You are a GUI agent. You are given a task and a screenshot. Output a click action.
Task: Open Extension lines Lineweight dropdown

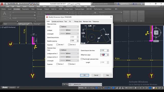[69, 60]
